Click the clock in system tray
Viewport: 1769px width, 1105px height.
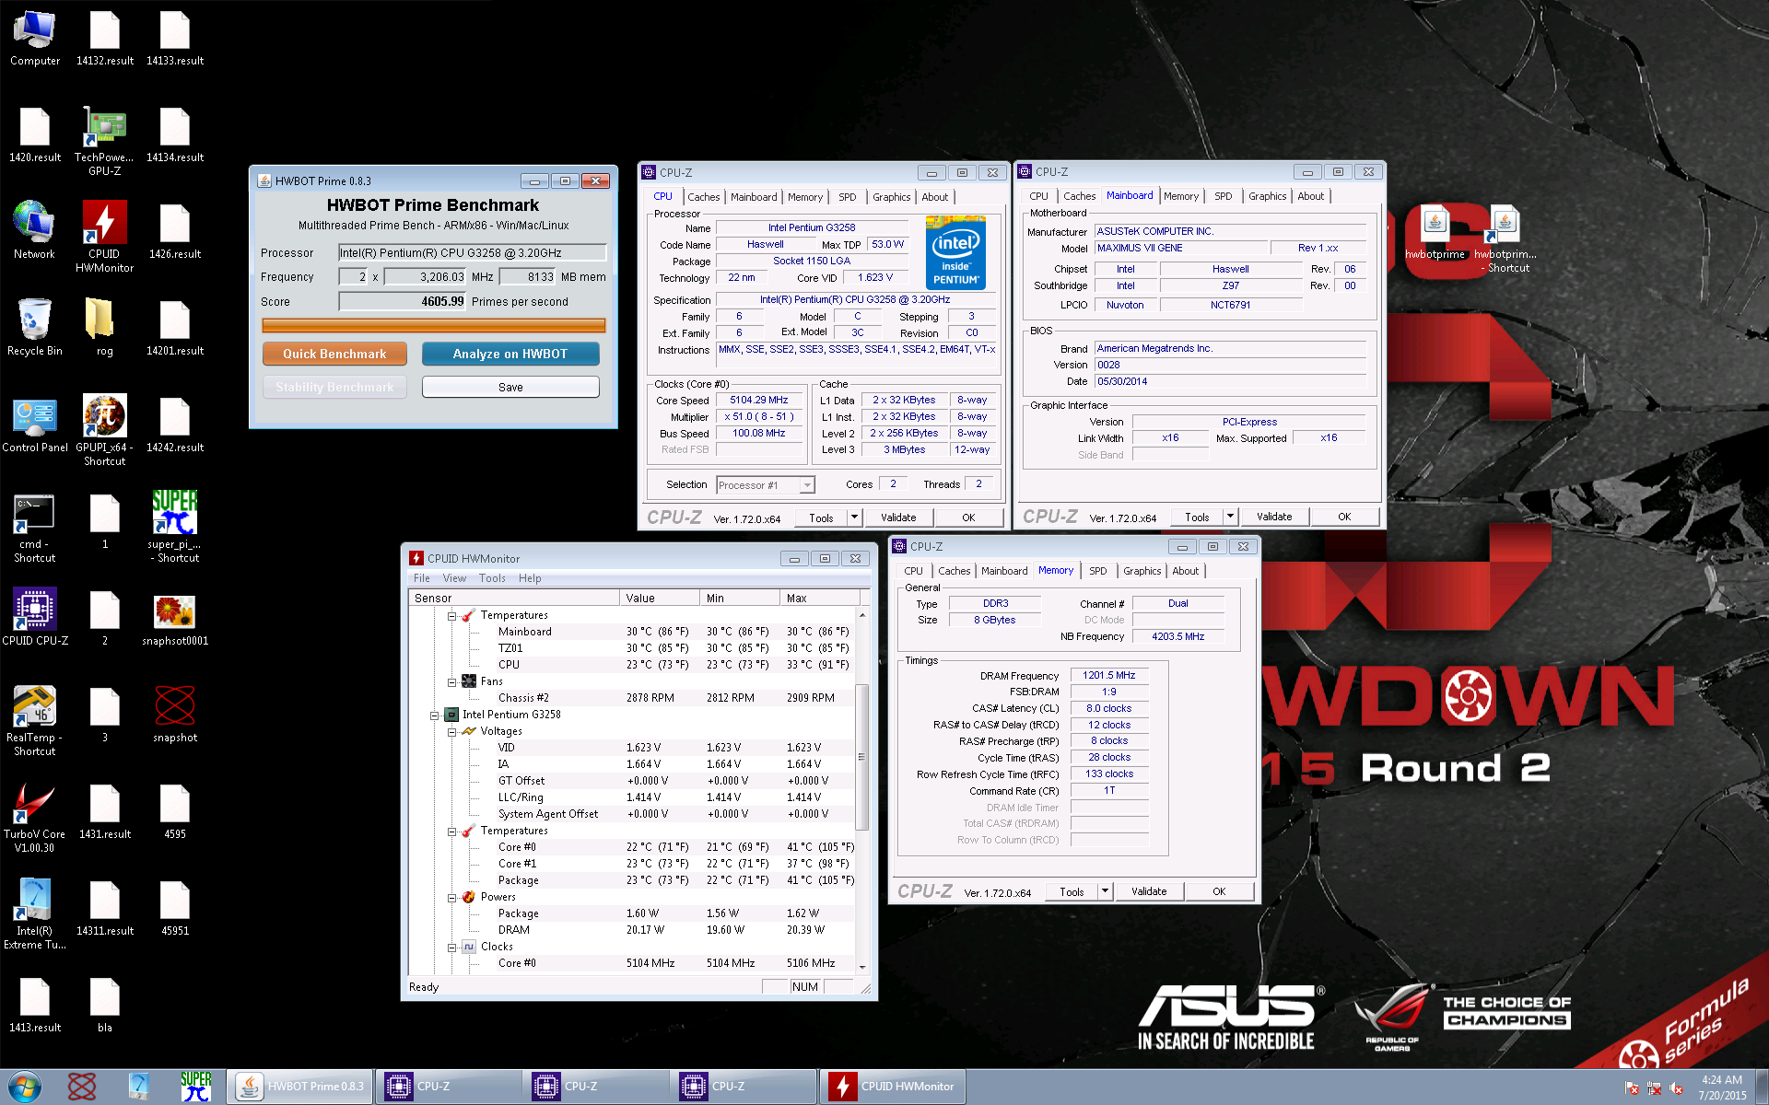click(x=1721, y=1088)
